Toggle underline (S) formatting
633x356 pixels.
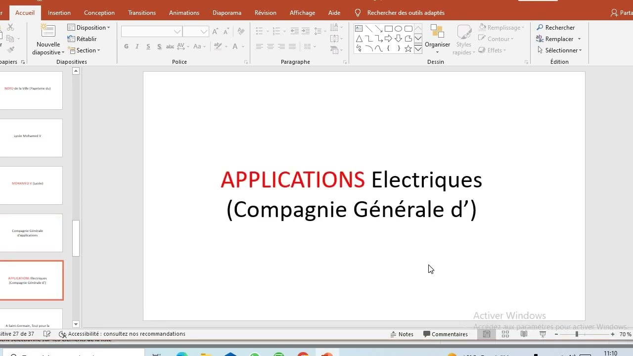pos(148,46)
